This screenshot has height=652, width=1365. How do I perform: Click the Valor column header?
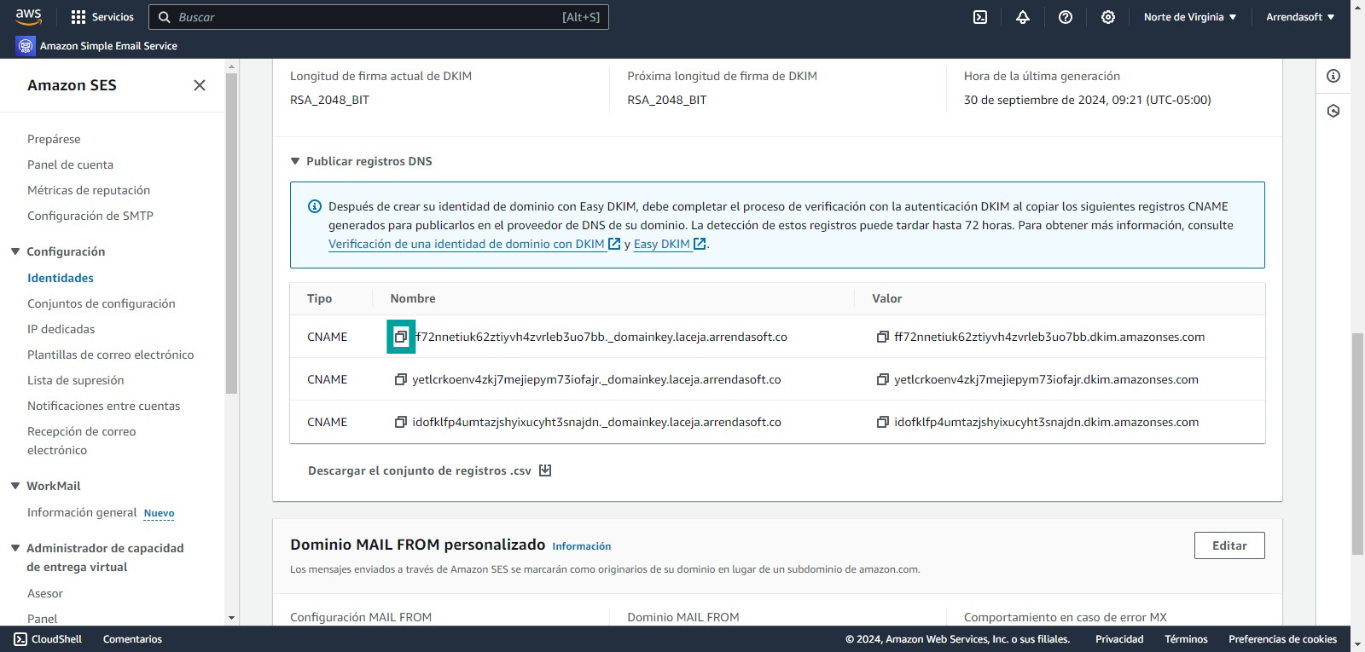(x=886, y=298)
